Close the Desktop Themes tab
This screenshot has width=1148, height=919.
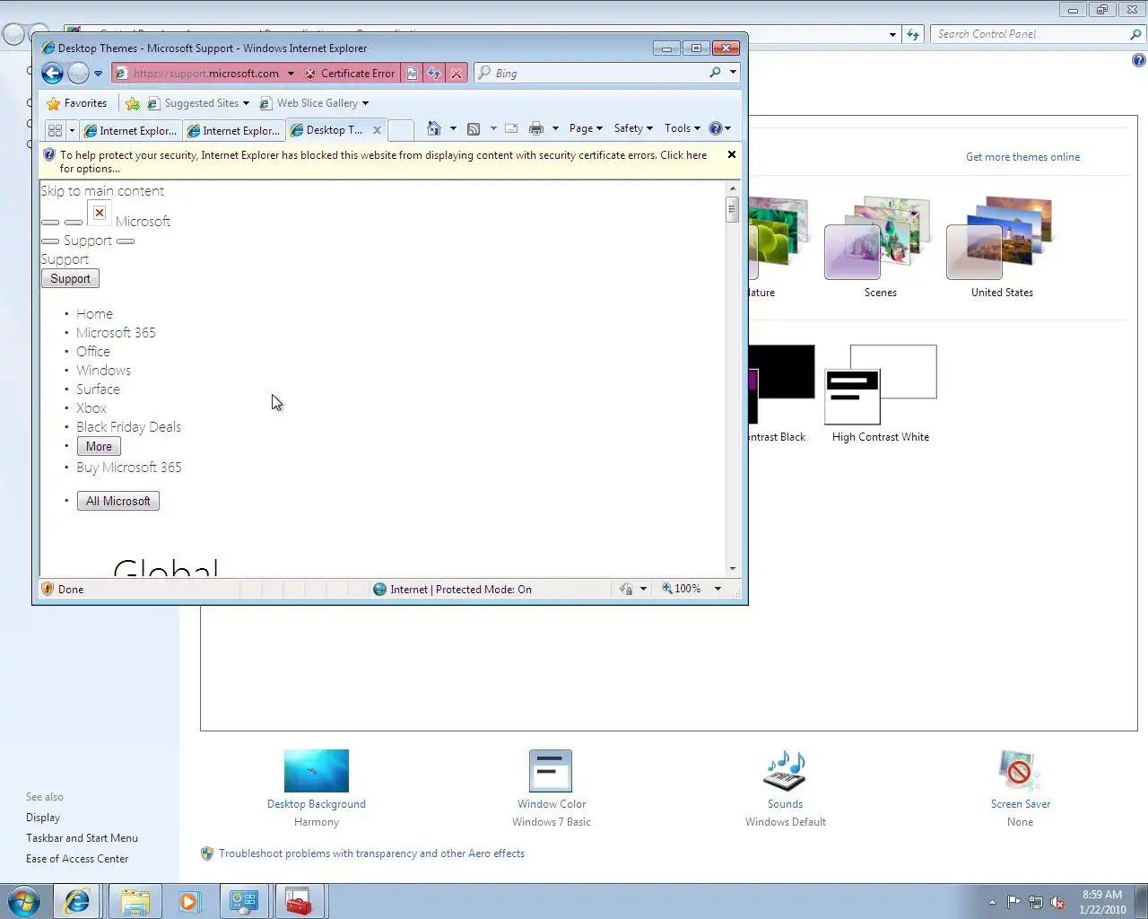(377, 130)
